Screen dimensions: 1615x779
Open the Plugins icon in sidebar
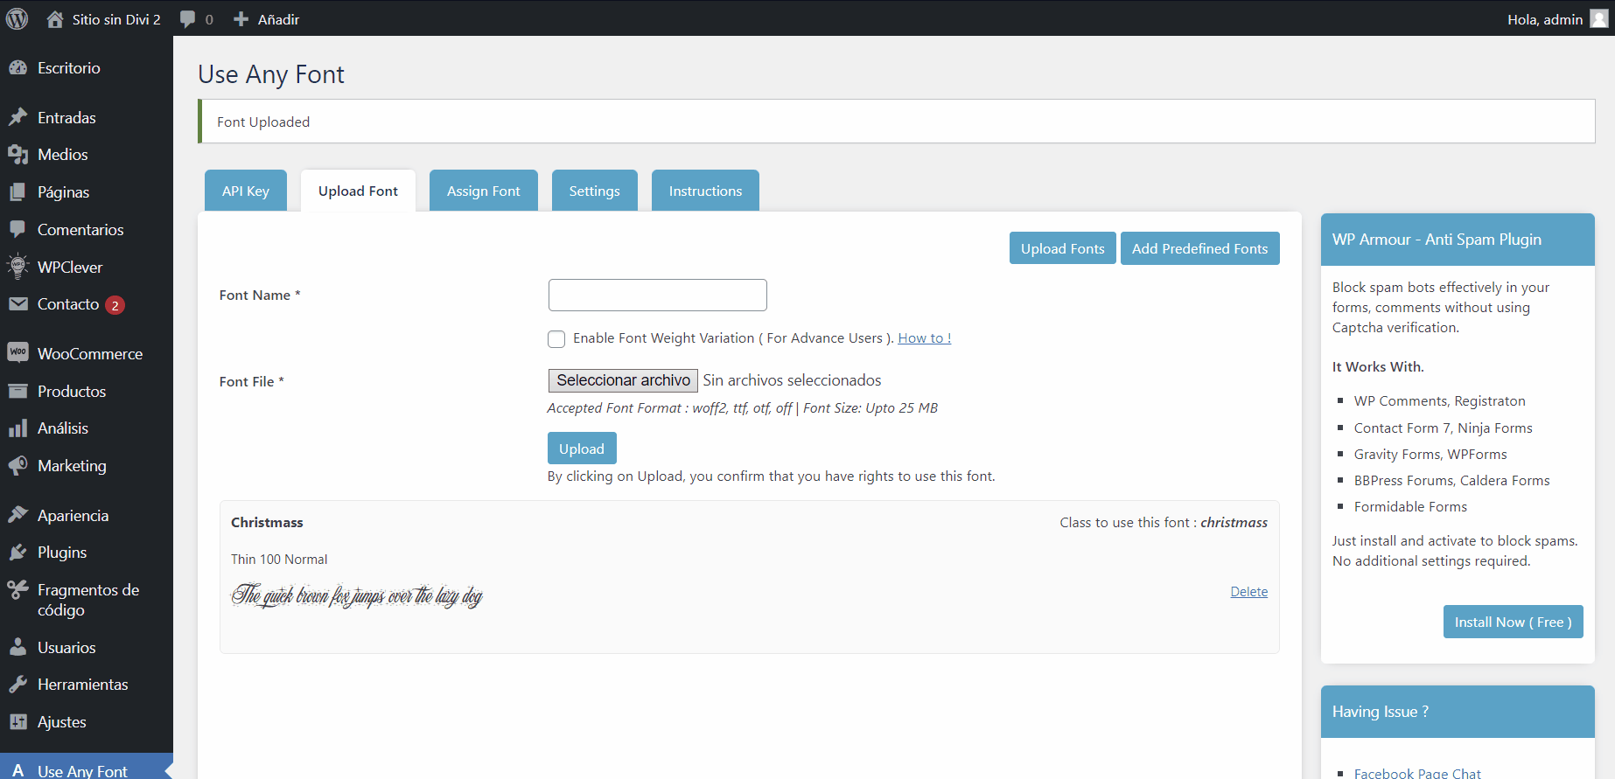17,553
